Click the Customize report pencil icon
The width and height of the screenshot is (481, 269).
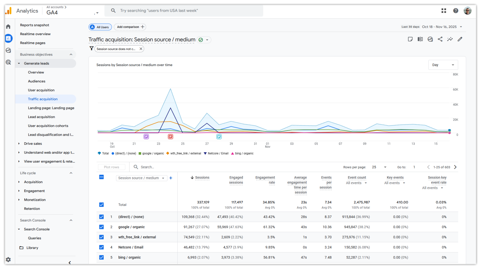coord(460,39)
